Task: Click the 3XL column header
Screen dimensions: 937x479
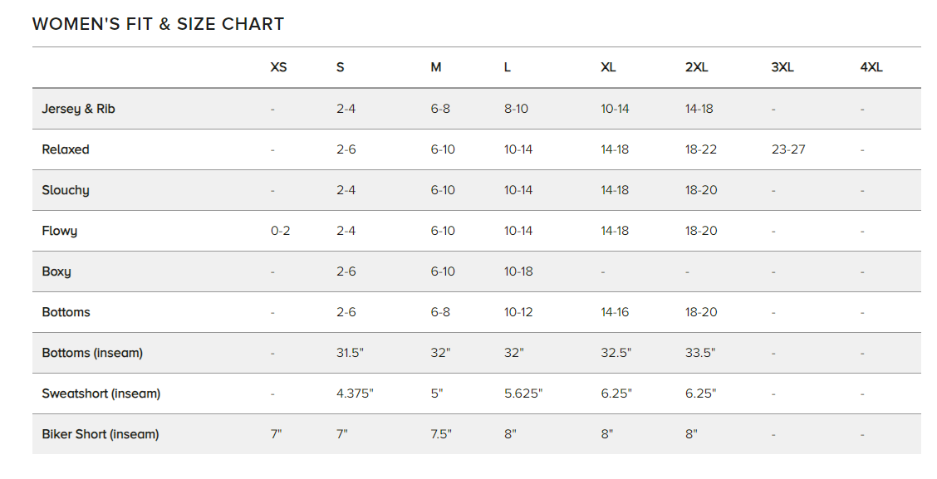Action: (x=782, y=67)
